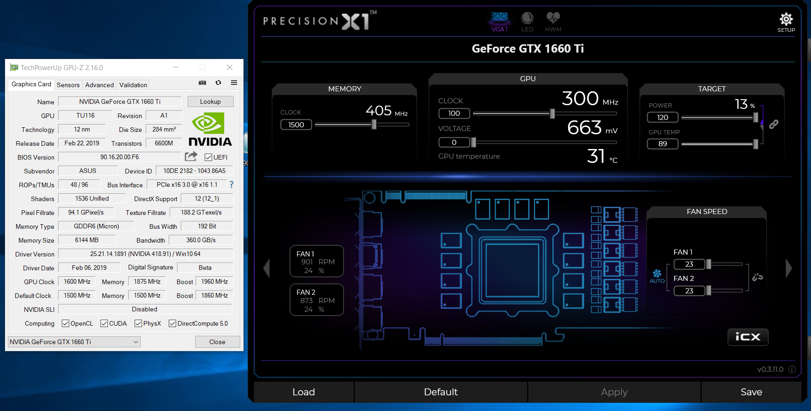Click the NVIDIA SLI Disabled field
811x411 pixels.
[x=145, y=309]
